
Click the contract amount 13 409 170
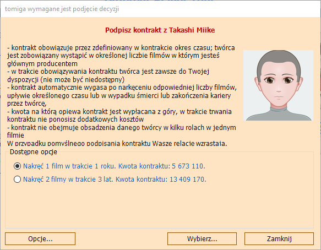click(x=188, y=180)
